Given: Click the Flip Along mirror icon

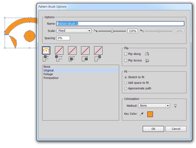Looking at the screenshot, I should [147, 54].
